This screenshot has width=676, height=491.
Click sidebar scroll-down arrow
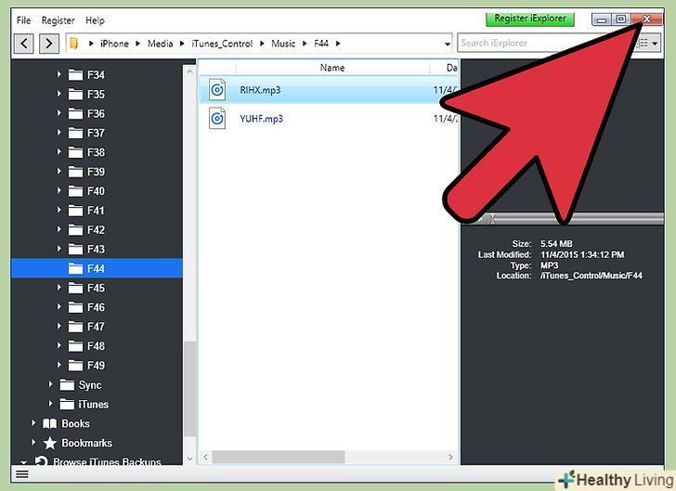189,459
